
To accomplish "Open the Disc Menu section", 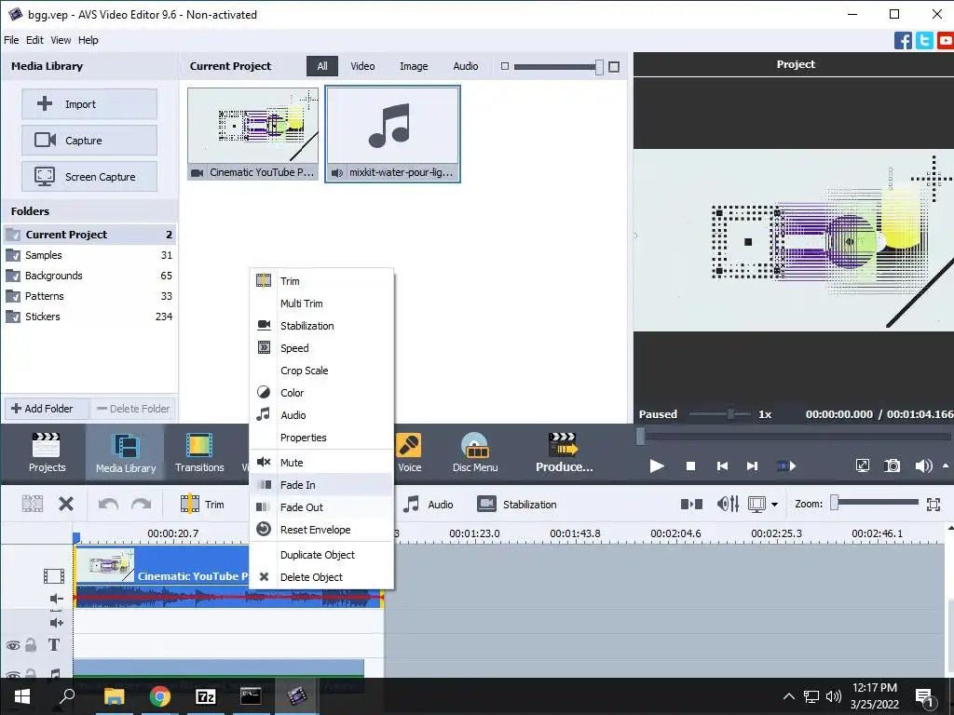I will point(475,452).
